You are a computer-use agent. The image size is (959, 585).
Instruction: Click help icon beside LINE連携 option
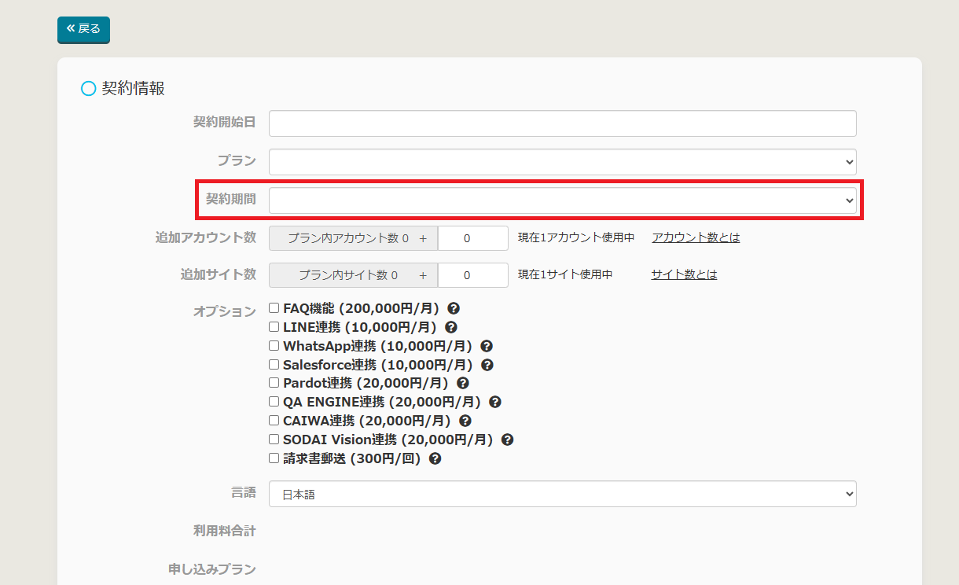pyautogui.click(x=451, y=327)
